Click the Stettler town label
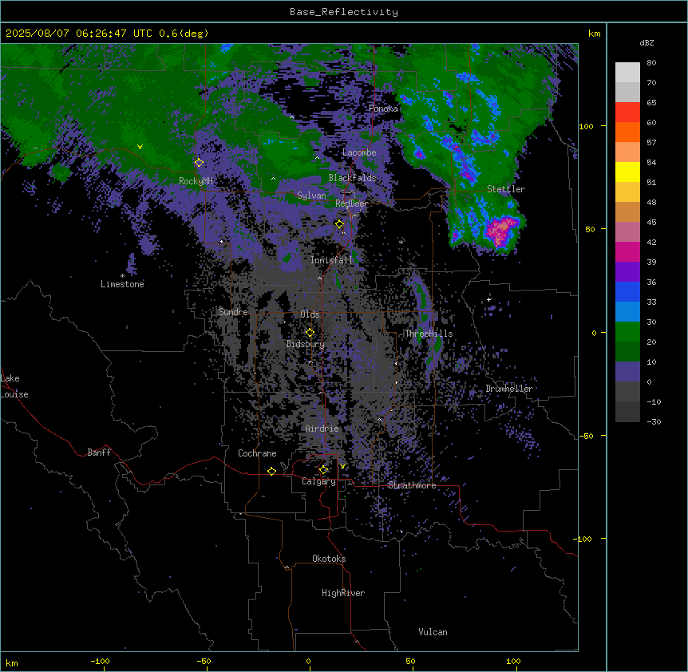688x672 pixels. click(x=506, y=189)
